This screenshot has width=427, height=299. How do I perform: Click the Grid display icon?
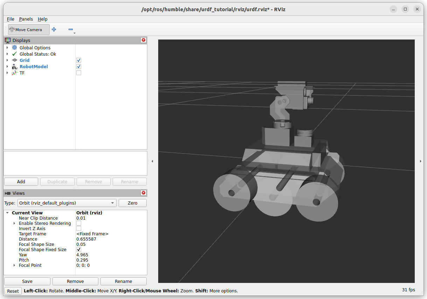[x=14, y=60]
